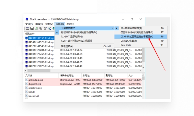This screenshot has height=116, width=194.
Task: Close the 选项(O) menu
Action: coord(60,24)
